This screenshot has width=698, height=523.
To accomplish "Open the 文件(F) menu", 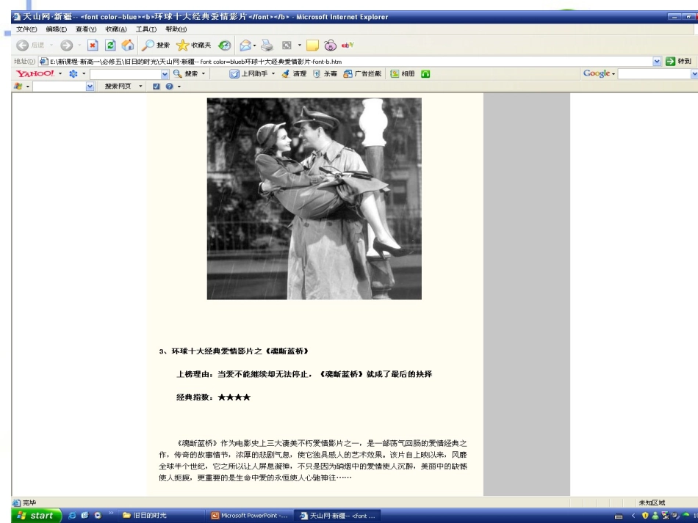I will click(26, 29).
